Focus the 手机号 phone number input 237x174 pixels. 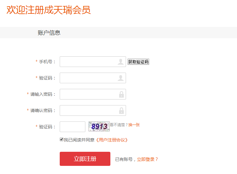93,62
